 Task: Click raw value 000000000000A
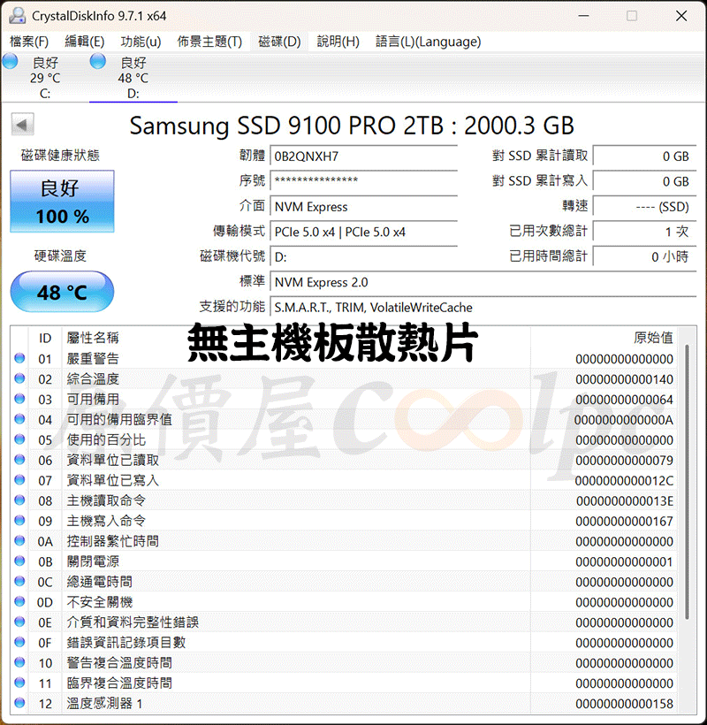tap(624, 420)
